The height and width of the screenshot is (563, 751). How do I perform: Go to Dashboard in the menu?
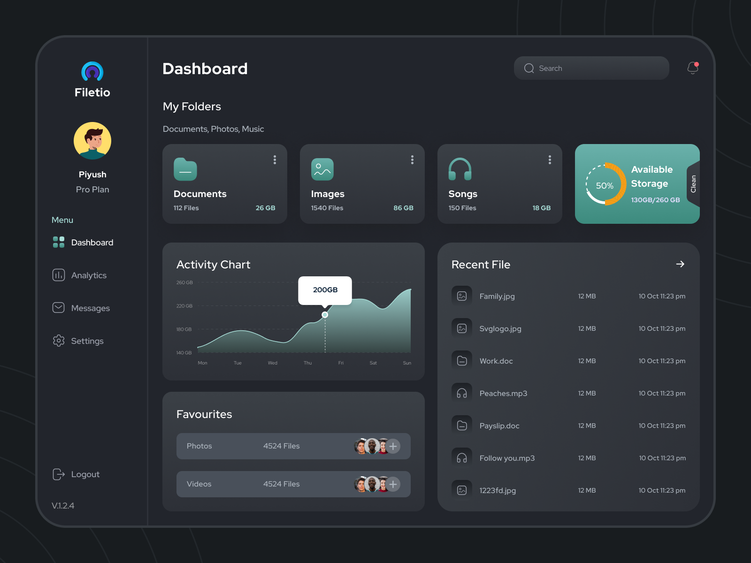[83, 243]
